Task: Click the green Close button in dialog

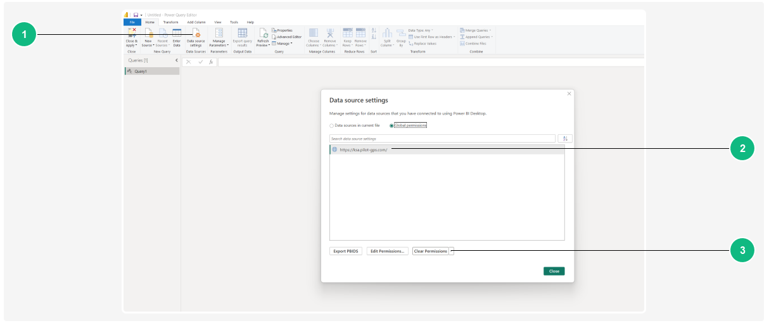Action: pos(554,271)
